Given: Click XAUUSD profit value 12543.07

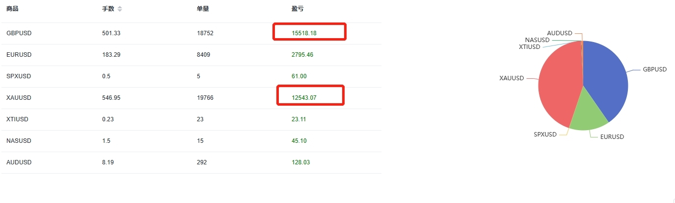Looking at the screenshot, I should click(304, 98).
